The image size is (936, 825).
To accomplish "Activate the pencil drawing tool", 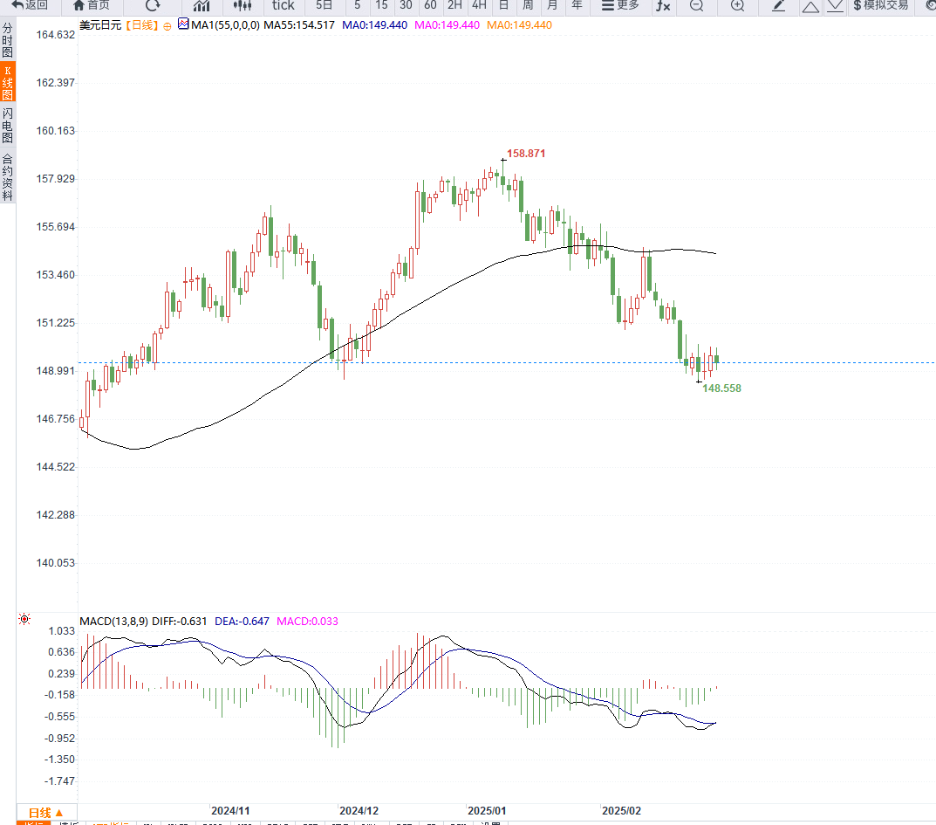I will coord(778,5).
